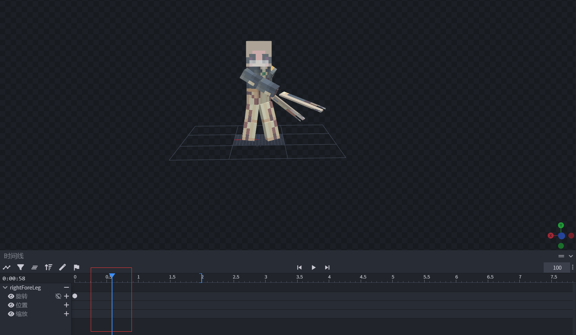The width and height of the screenshot is (576, 335).
Task: Click the timeline ruler at 7.5 seconds
Action: (554, 278)
